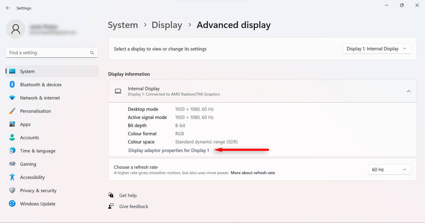Click the Get help link
The height and width of the screenshot is (223, 425).
128,195
